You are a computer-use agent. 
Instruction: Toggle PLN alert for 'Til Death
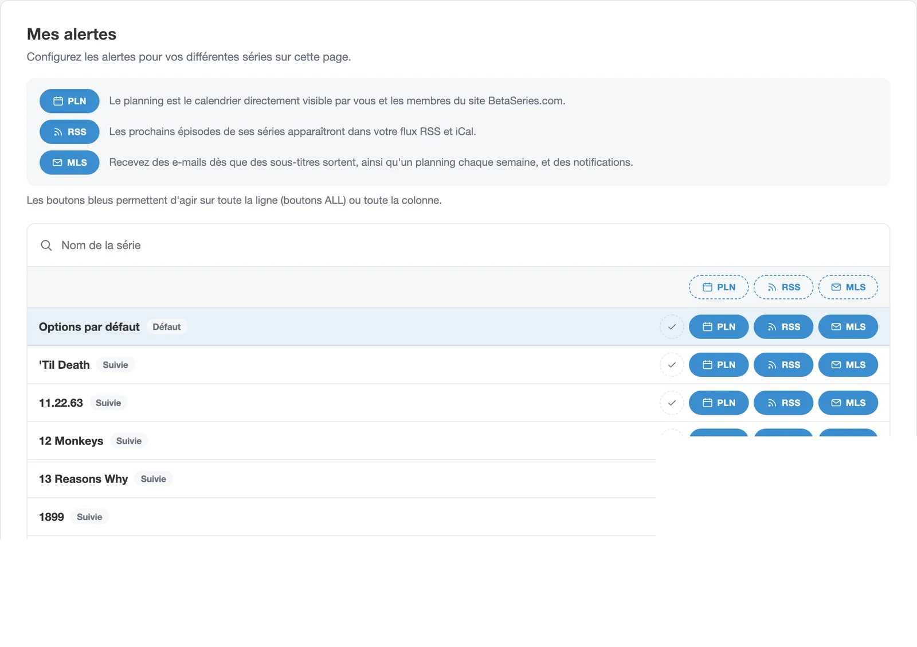pyautogui.click(x=719, y=365)
